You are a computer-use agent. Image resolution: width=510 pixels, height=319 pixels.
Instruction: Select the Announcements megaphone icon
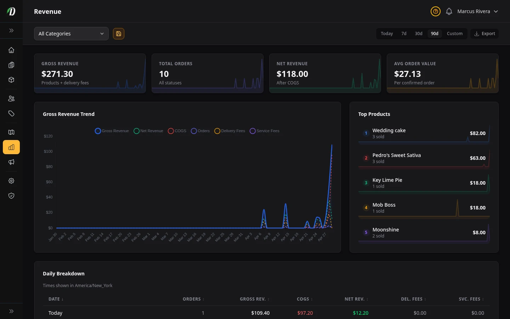(x=11, y=162)
